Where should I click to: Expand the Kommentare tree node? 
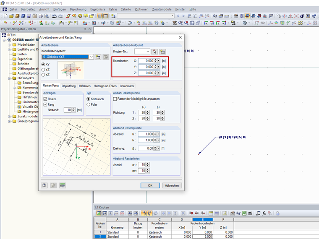pos(14,88)
